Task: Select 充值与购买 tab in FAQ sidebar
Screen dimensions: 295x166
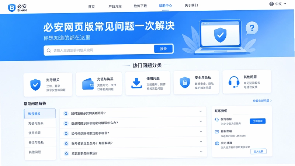Action: pos(40,123)
